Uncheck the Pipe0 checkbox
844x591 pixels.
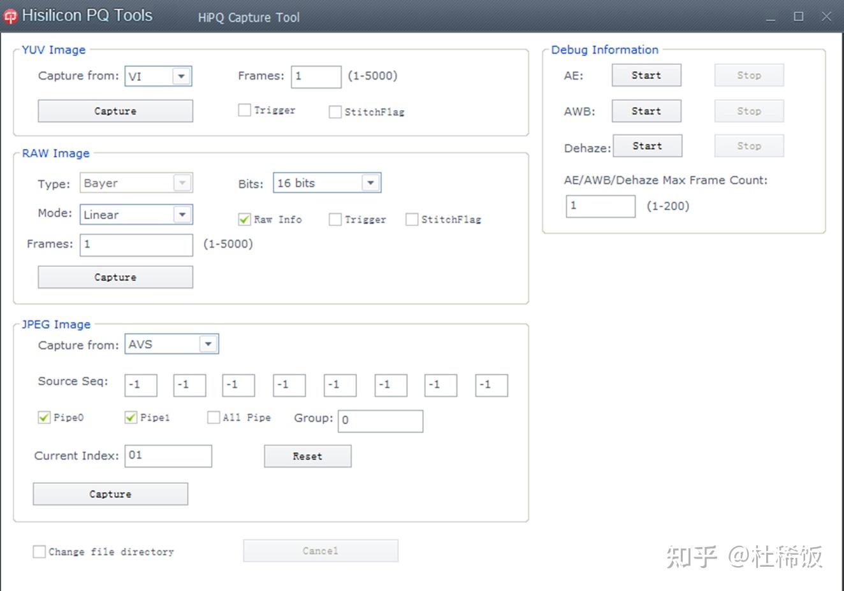(44, 417)
